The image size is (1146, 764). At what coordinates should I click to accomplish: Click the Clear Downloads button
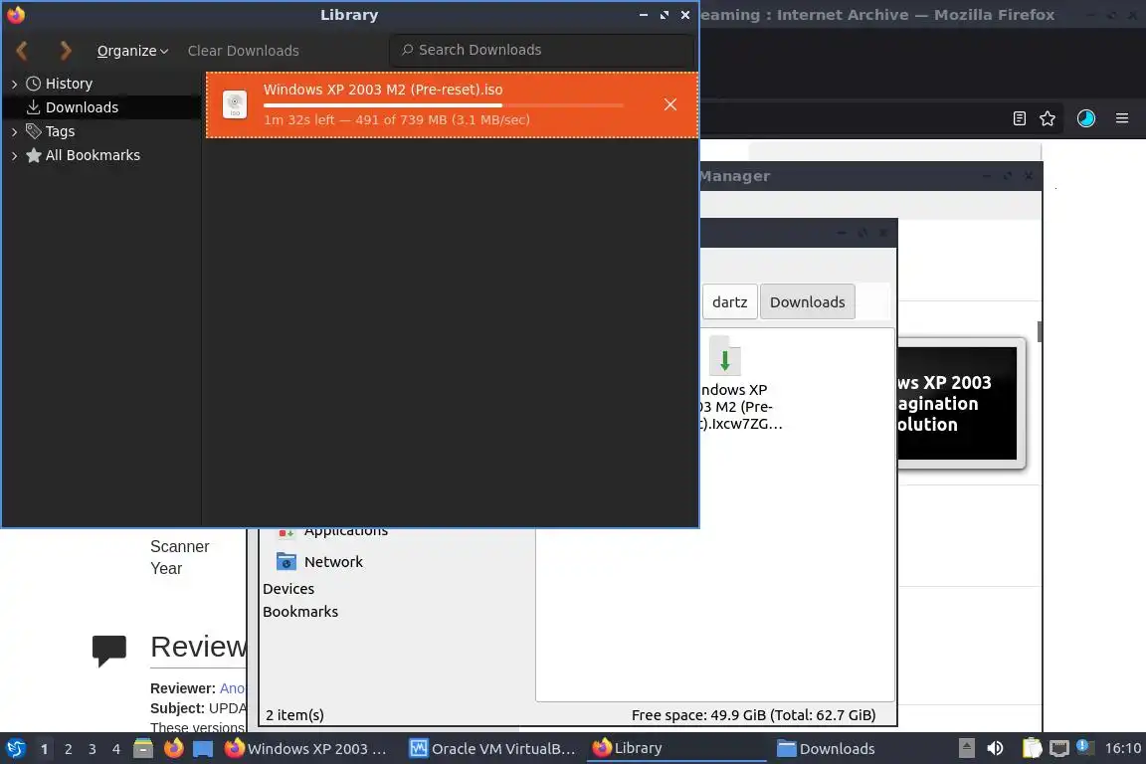244,51
